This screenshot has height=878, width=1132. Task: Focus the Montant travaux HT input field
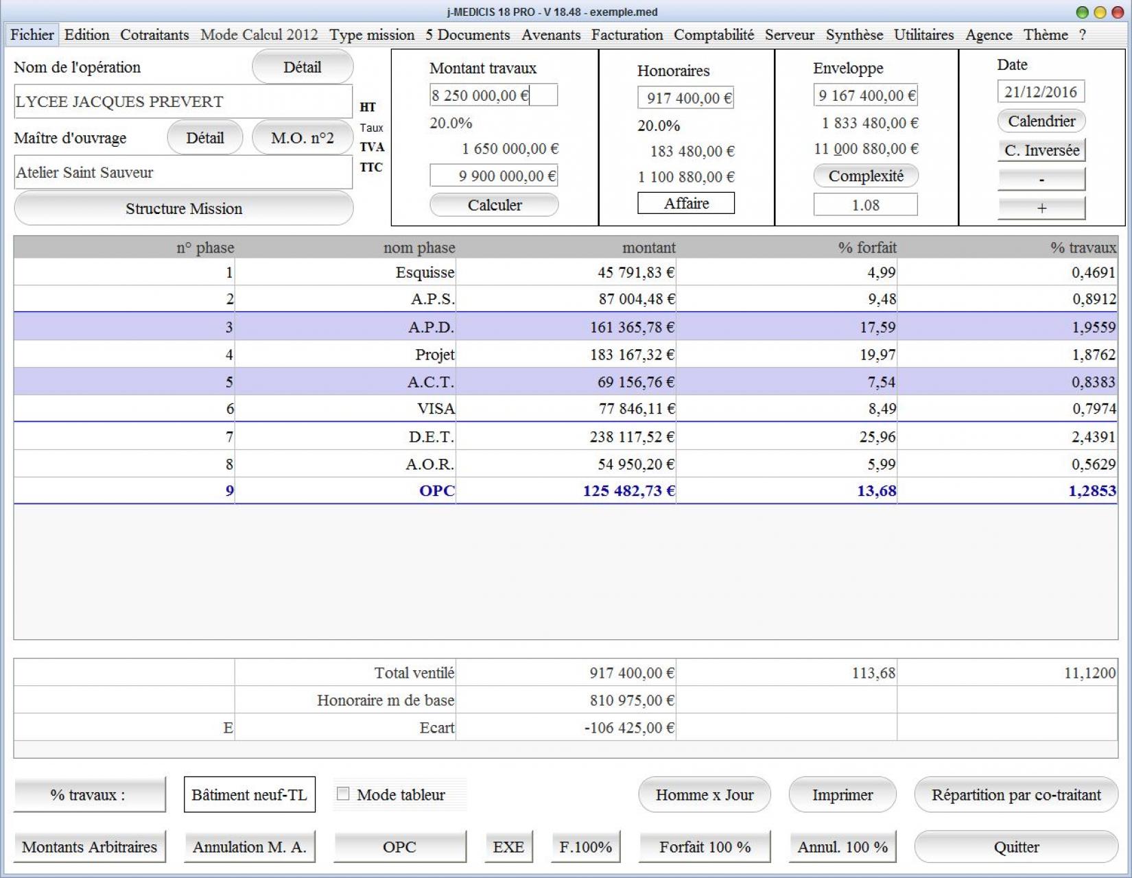tap(493, 95)
